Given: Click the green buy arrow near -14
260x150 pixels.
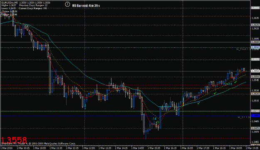Looking at the screenshot, I should point(158,122).
